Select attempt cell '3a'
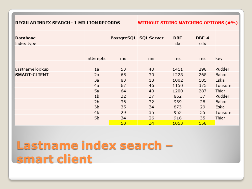This screenshot has height=189, width=252. pyautogui.click(x=97, y=80)
